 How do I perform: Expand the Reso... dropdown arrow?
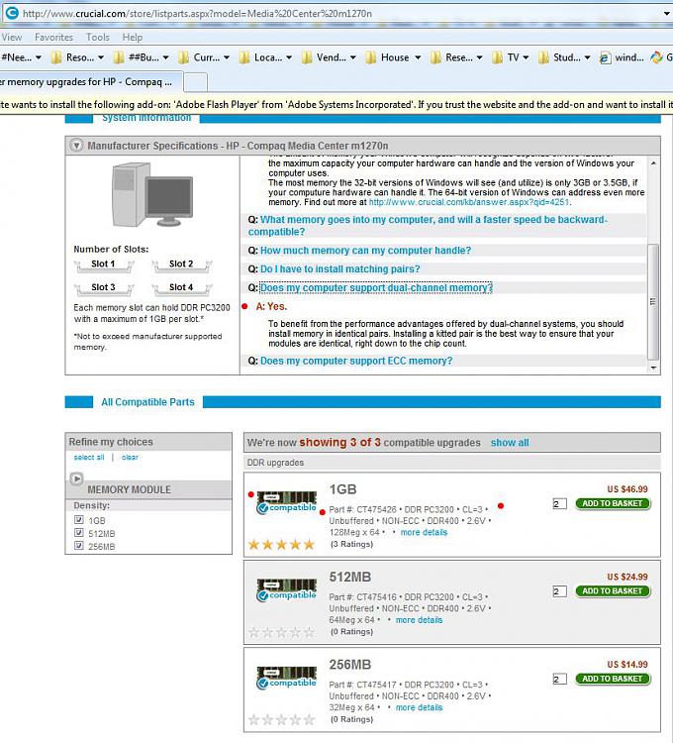[101, 57]
